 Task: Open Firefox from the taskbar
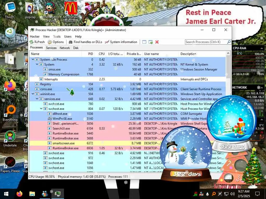[19, 194]
